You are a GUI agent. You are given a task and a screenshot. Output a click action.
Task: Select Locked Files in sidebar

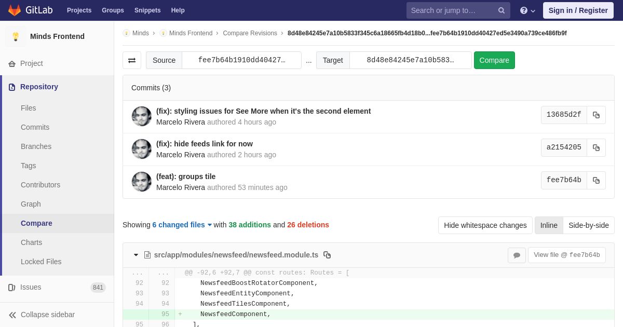click(x=41, y=262)
